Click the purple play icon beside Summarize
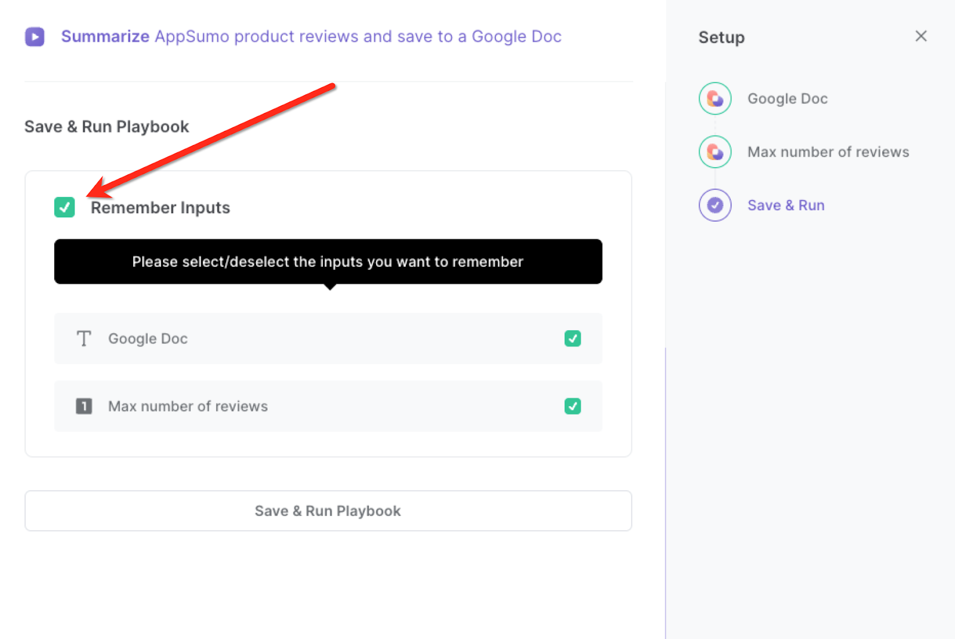The image size is (955, 639). coord(35,36)
